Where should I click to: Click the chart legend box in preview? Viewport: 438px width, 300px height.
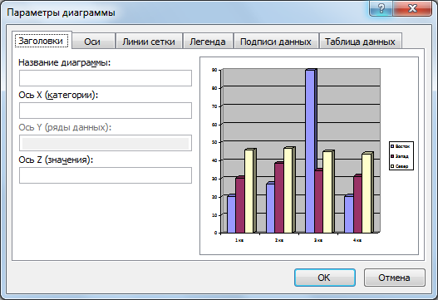click(401, 156)
